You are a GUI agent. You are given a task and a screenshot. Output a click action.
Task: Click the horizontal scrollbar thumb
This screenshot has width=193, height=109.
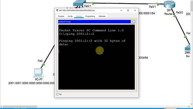coord(20,107)
